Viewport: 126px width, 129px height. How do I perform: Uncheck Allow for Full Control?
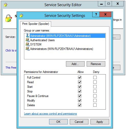79,78
